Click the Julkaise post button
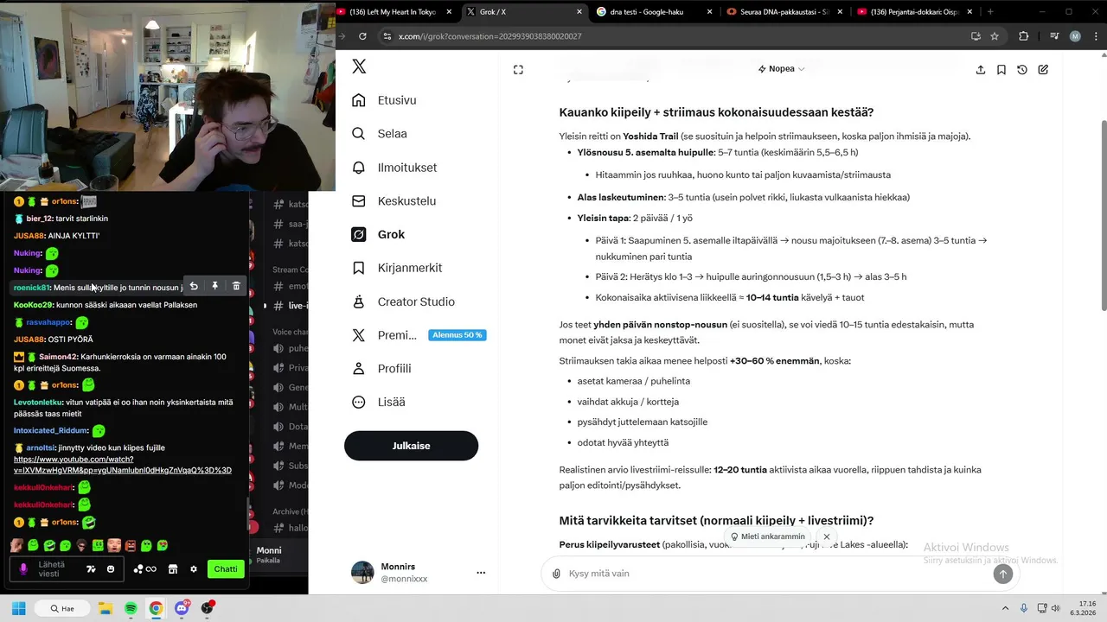This screenshot has height=622, width=1107. pyautogui.click(x=411, y=446)
